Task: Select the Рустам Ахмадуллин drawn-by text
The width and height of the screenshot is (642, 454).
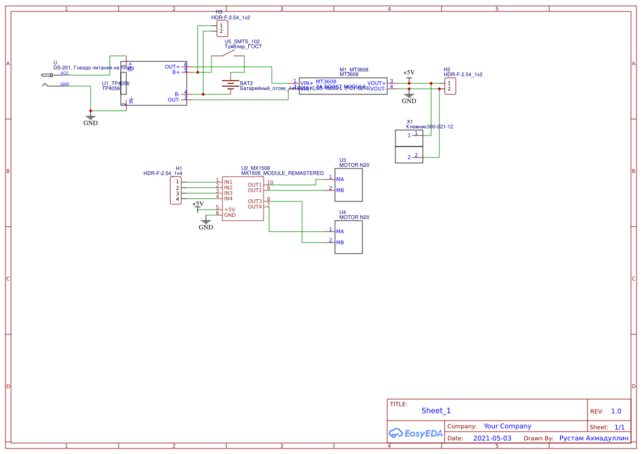Action: click(594, 438)
